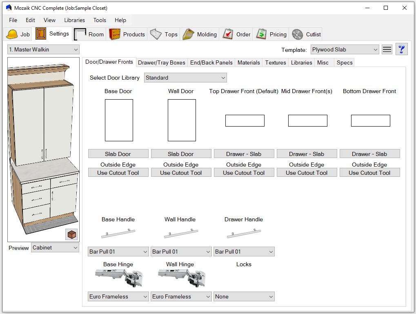Open the Libraries menu in menu bar
This screenshot has height=314, width=416.
(74, 20)
